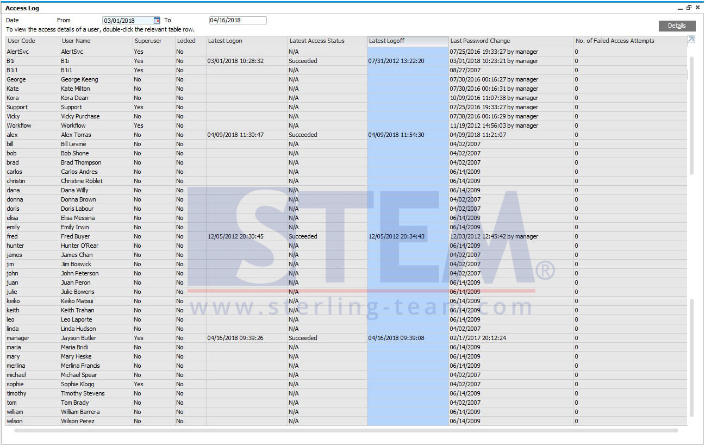
Task: Sort by User Name column header
Action: coord(96,41)
